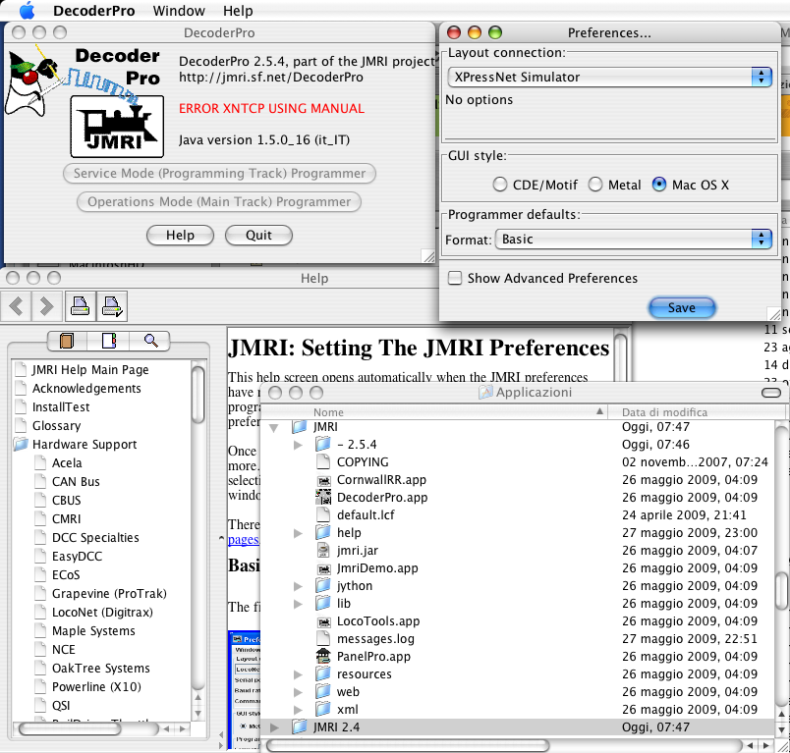This screenshot has height=753, width=790.
Task: Click the jython folder icon
Action: (323, 585)
